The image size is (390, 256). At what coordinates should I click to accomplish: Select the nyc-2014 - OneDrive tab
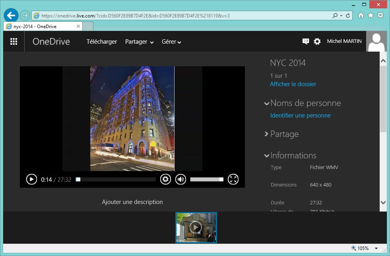[42, 27]
